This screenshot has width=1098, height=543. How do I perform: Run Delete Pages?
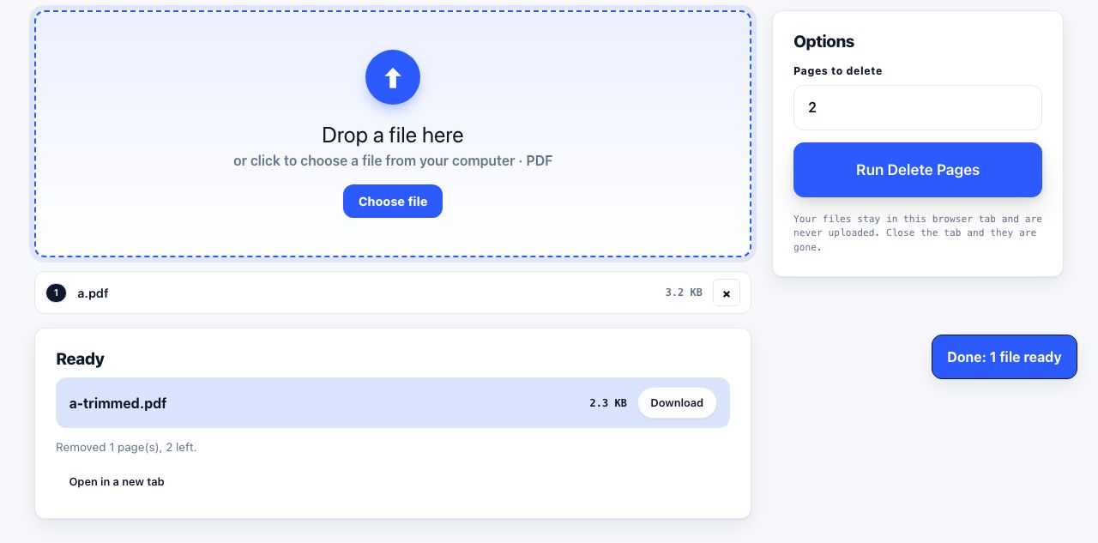click(918, 170)
